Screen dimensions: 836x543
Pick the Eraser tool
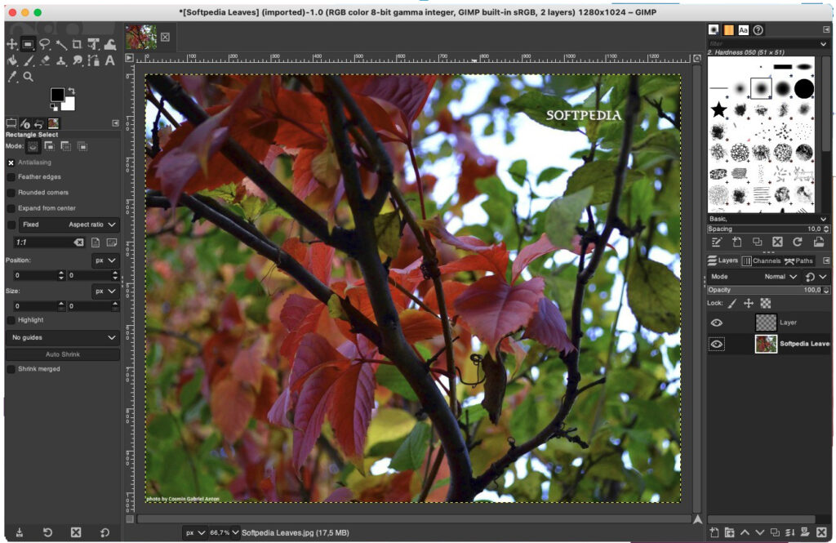[44, 60]
